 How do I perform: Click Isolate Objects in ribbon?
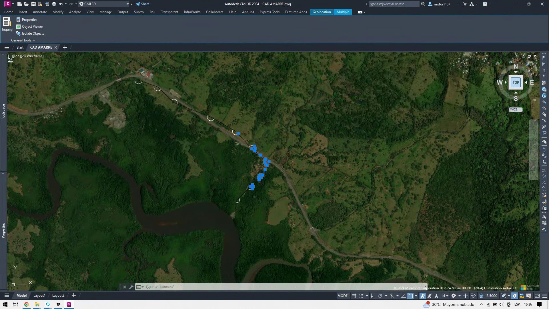tap(33, 33)
